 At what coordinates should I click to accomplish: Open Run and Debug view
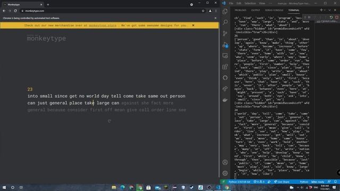click(225, 45)
